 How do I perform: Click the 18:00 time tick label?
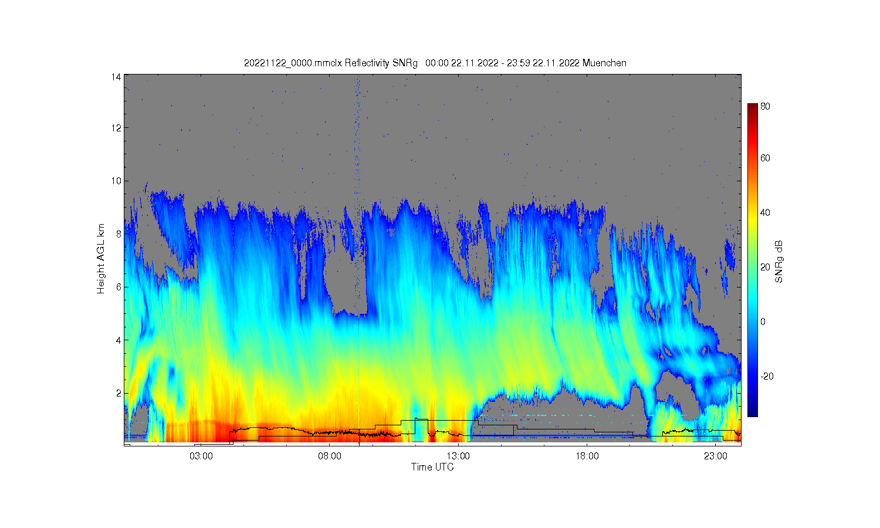coord(587,456)
